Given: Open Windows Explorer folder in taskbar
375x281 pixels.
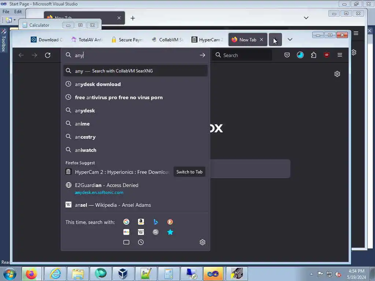Looking at the screenshot, I should point(78,274).
